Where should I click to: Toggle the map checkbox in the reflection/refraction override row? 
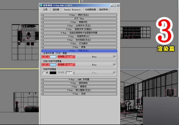point(115,65)
